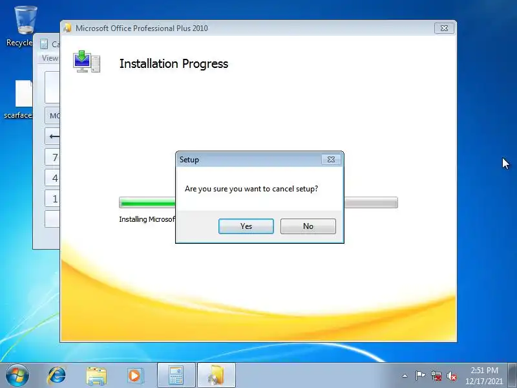The height and width of the screenshot is (388, 517).
Task: Click the Office setup taskbar button
Action: (216, 375)
